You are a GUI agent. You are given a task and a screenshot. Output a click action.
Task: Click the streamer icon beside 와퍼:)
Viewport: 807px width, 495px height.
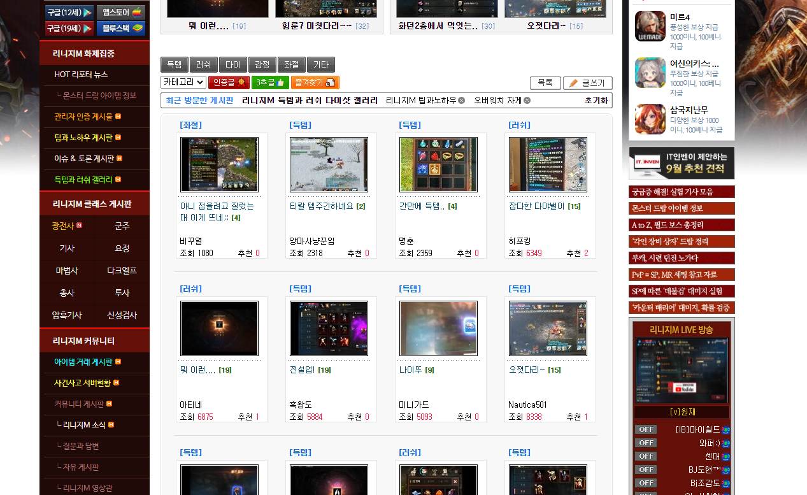pyautogui.click(x=726, y=443)
